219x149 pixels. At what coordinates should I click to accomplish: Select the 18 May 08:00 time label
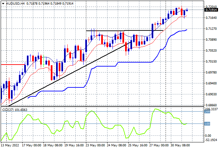(53, 145)
